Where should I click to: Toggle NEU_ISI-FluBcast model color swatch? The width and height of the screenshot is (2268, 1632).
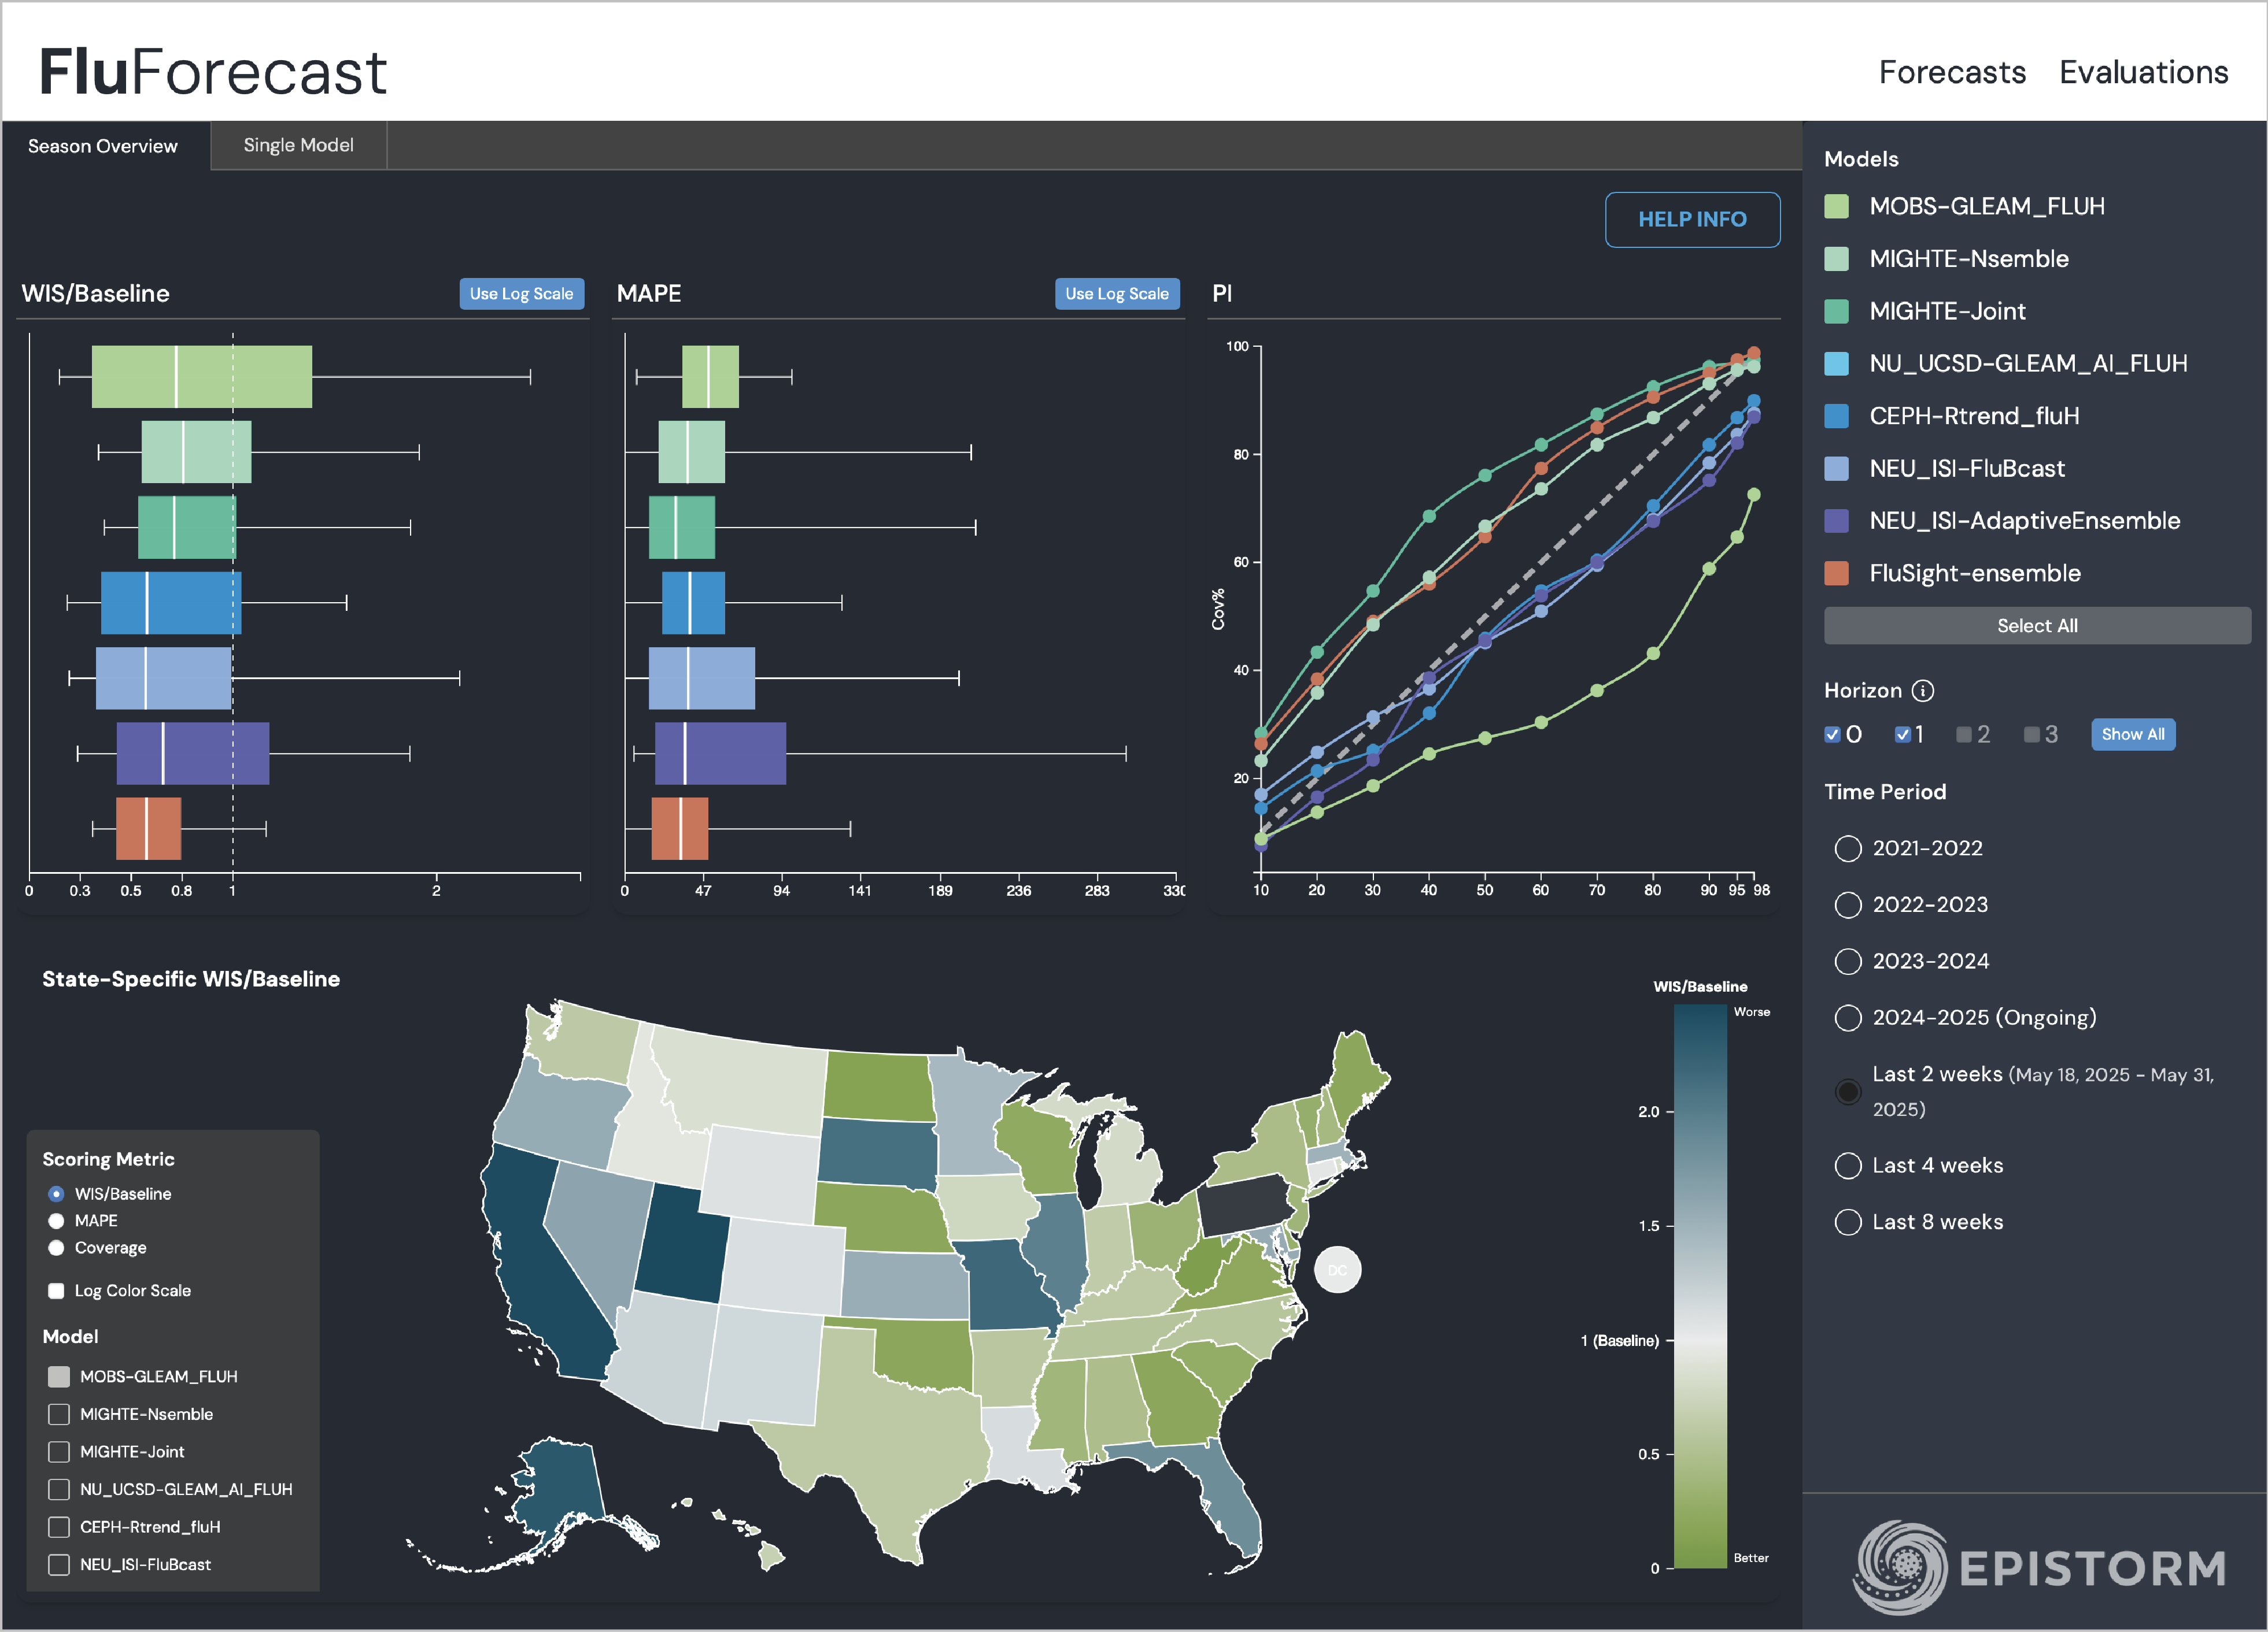click(x=1836, y=469)
